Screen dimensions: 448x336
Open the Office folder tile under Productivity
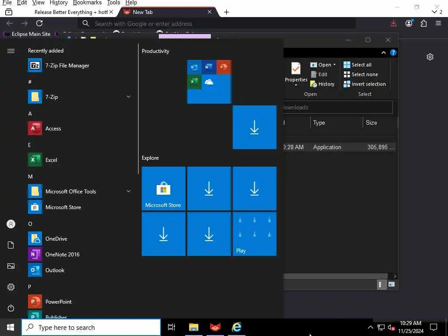coord(209,82)
